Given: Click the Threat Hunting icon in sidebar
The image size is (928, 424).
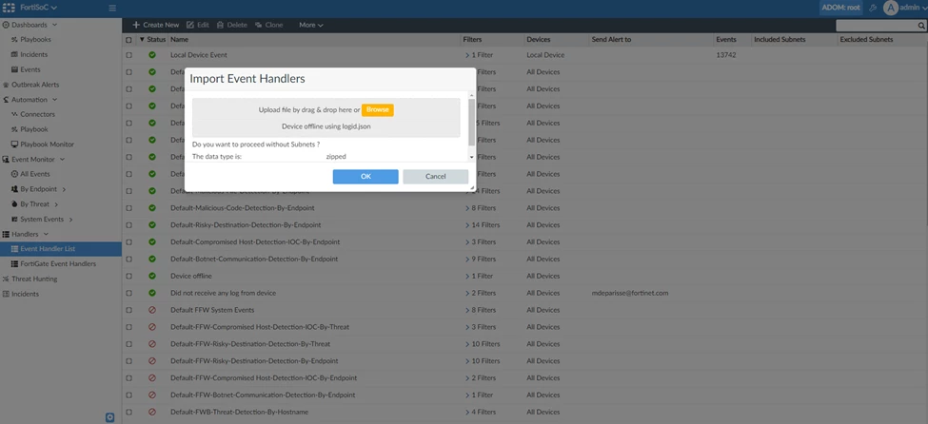Looking at the screenshot, I should [6, 279].
